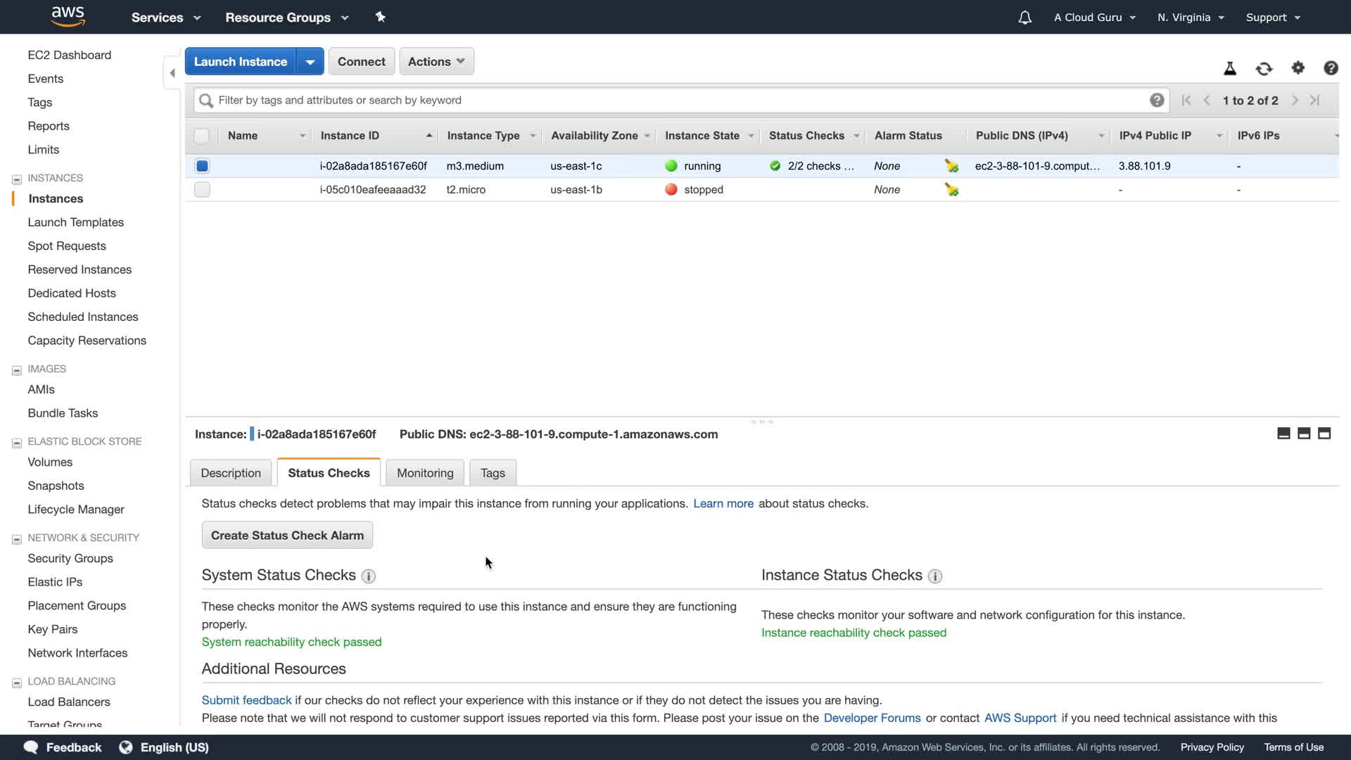
Task: Uncheck the running m3.medium instance checkbox
Action: [202, 166]
